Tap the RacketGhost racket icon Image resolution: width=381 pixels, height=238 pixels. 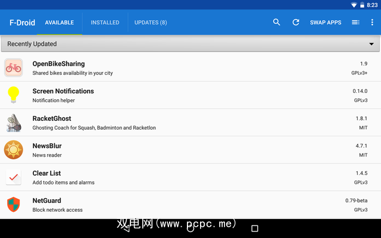[x=14, y=123]
